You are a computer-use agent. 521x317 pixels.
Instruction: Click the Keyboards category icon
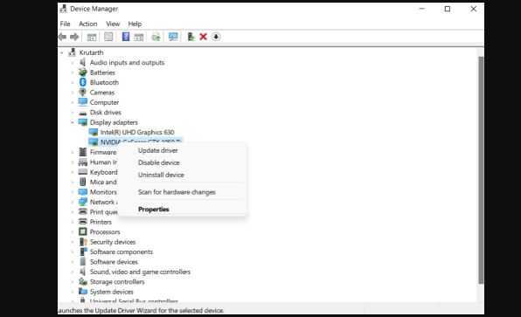(83, 172)
